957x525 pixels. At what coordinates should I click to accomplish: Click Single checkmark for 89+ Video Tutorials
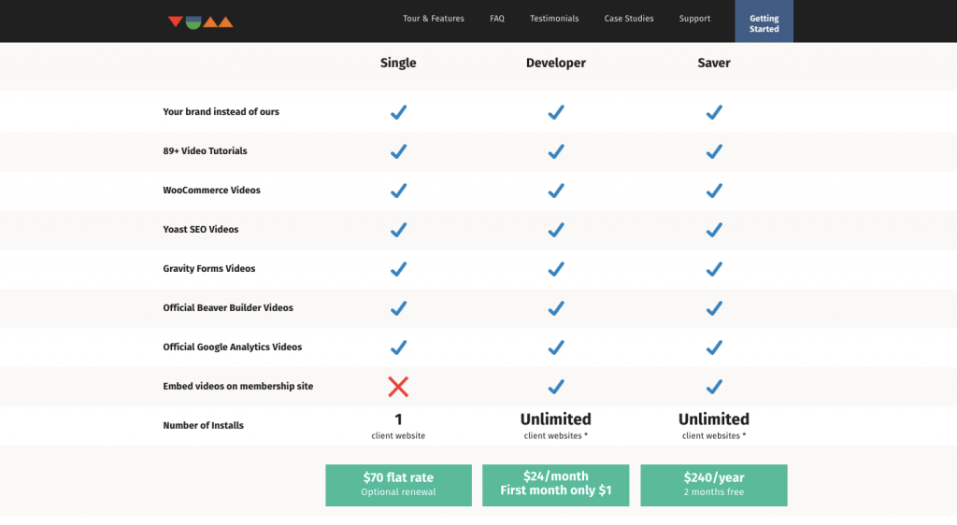398,151
